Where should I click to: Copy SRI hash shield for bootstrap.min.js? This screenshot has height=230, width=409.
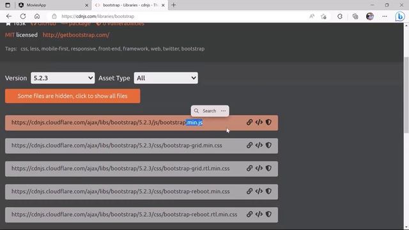click(x=268, y=122)
